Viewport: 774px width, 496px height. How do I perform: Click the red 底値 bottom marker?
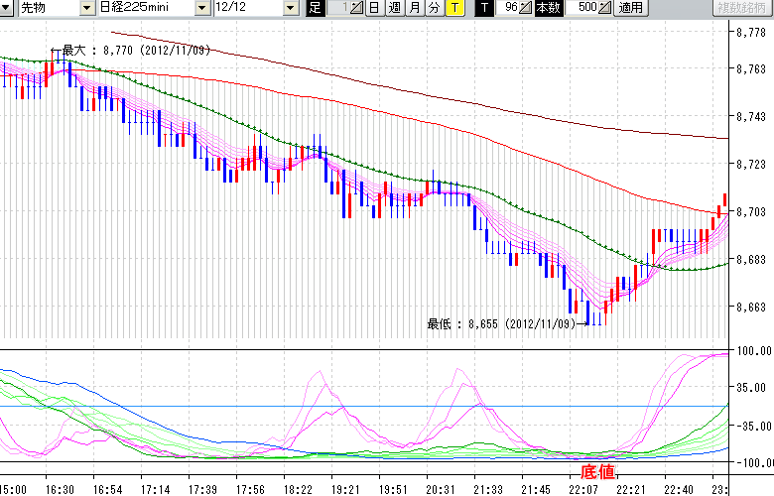click(597, 471)
